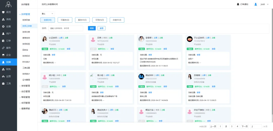
Task: Open the 默认 dropdown selector
Action: (47, 14)
